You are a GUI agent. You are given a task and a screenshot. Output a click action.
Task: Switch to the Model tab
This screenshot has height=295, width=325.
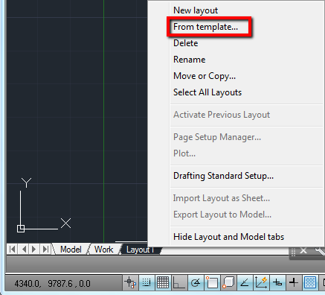click(71, 250)
